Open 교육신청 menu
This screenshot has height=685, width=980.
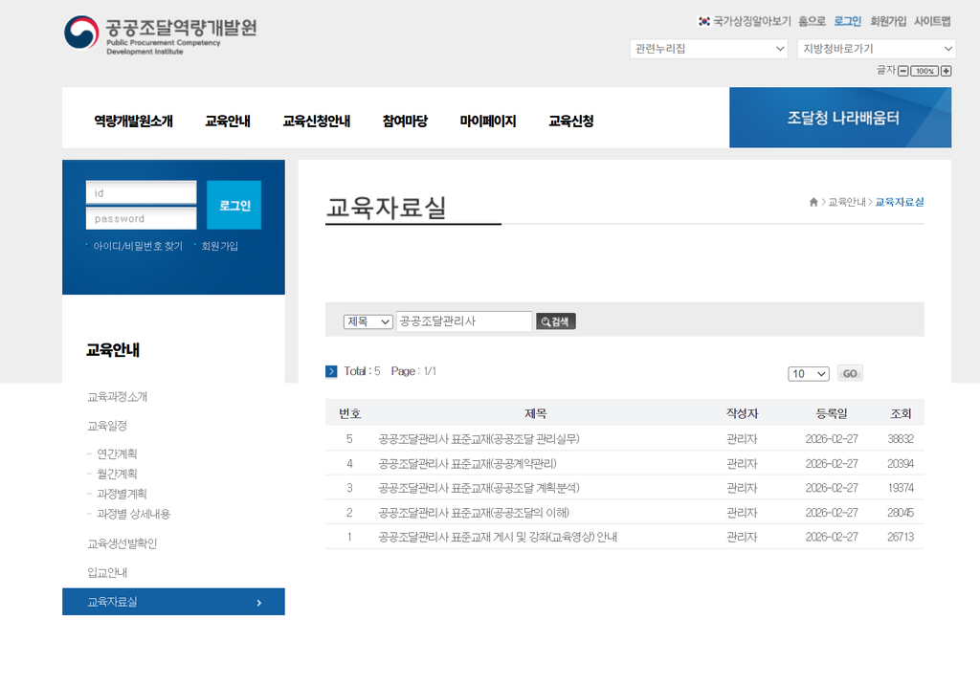[570, 121]
